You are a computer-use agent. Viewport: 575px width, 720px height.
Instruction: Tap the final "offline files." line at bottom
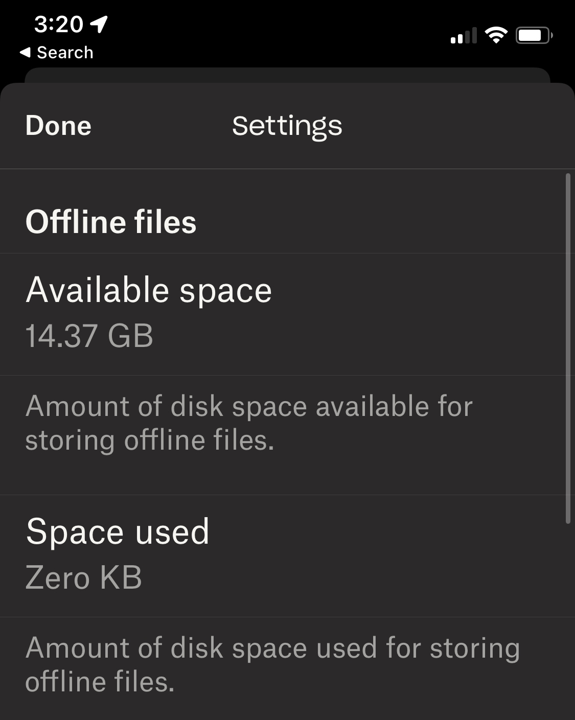tap(100, 682)
